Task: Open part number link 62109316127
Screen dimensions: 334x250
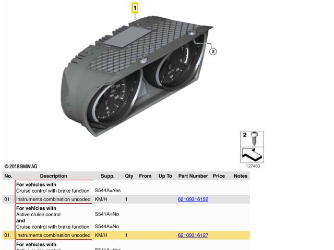Action: coord(193,235)
